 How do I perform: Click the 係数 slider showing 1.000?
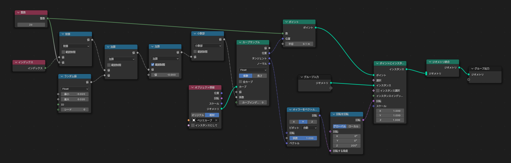pyautogui.click(x=303, y=138)
